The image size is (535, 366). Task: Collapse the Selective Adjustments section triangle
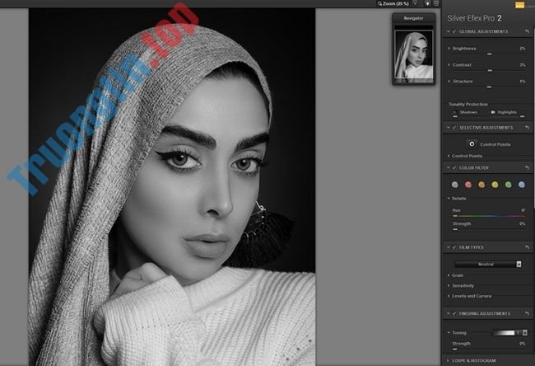pos(448,128)
